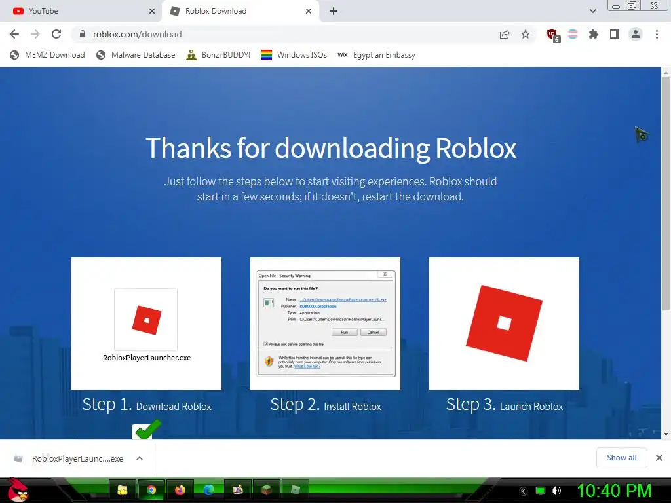Open the Chrome profile avatar
This screenshot has width=671, height=503.
[636, 34]
